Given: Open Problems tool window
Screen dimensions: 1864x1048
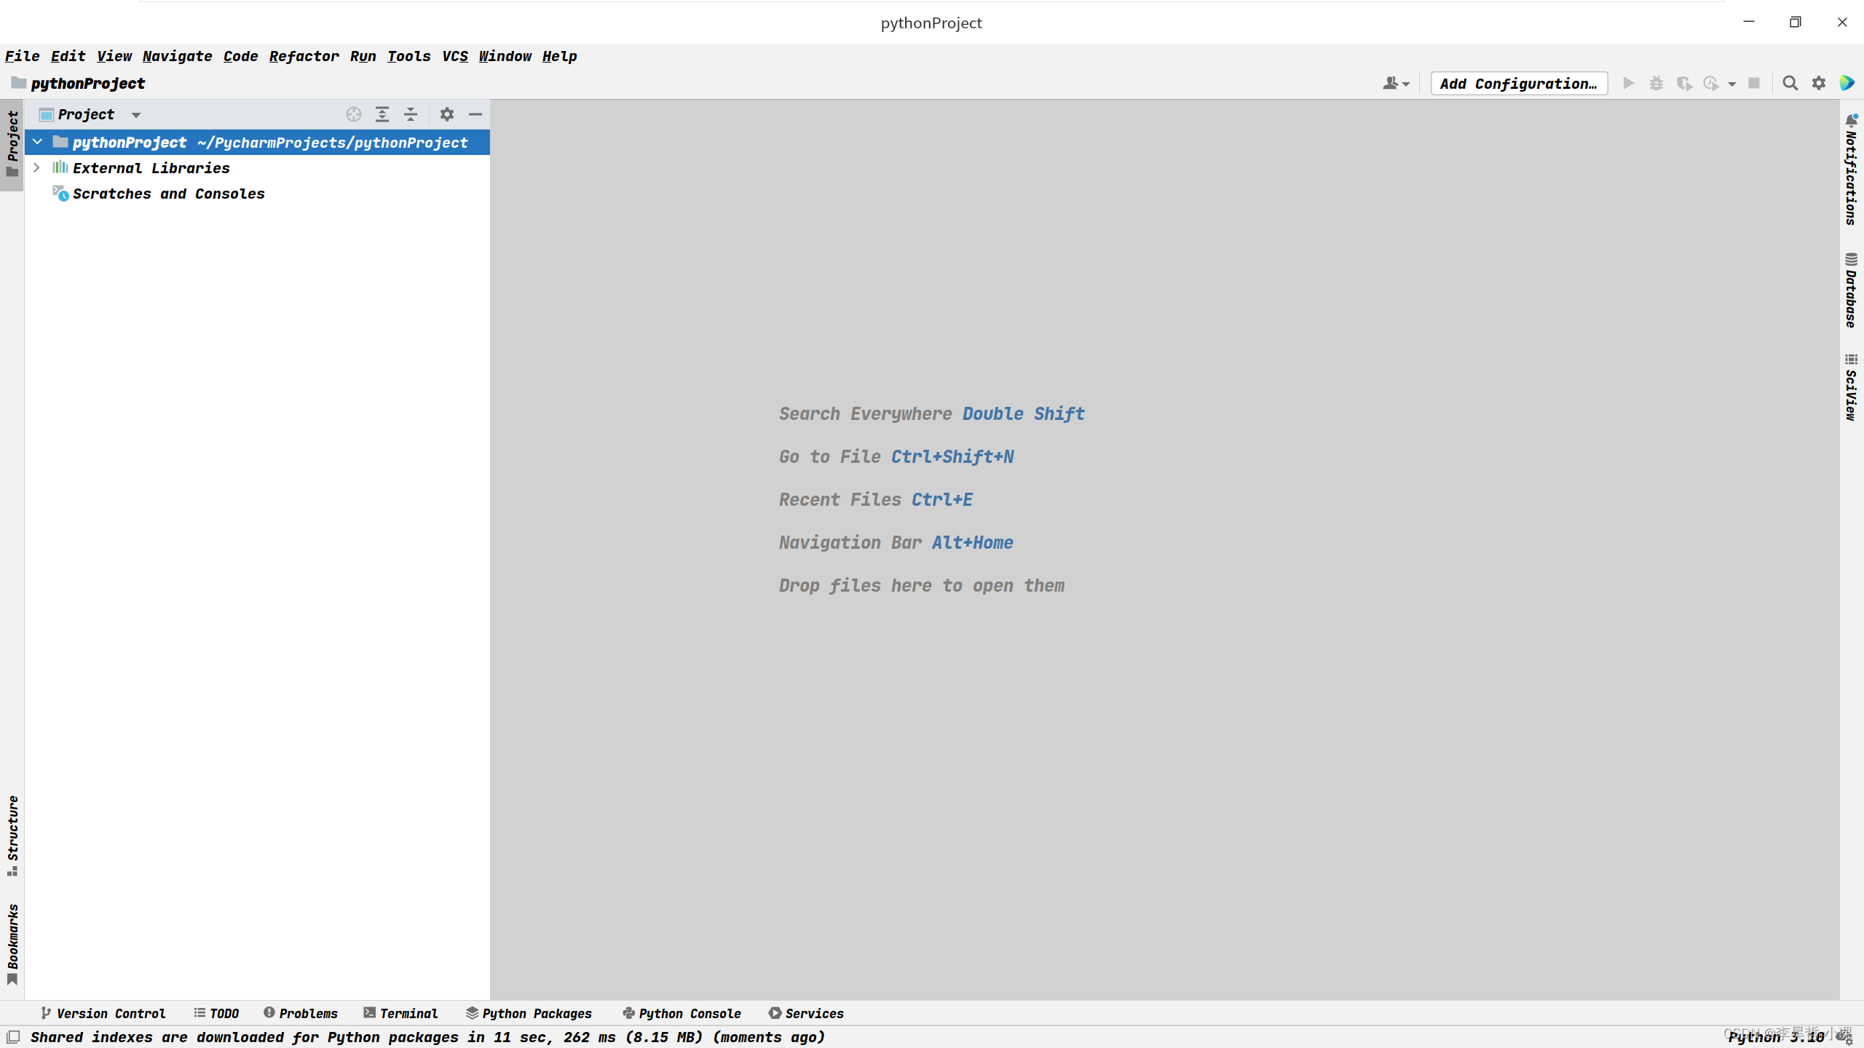Looking at the screenshot, I should 301,1013.
